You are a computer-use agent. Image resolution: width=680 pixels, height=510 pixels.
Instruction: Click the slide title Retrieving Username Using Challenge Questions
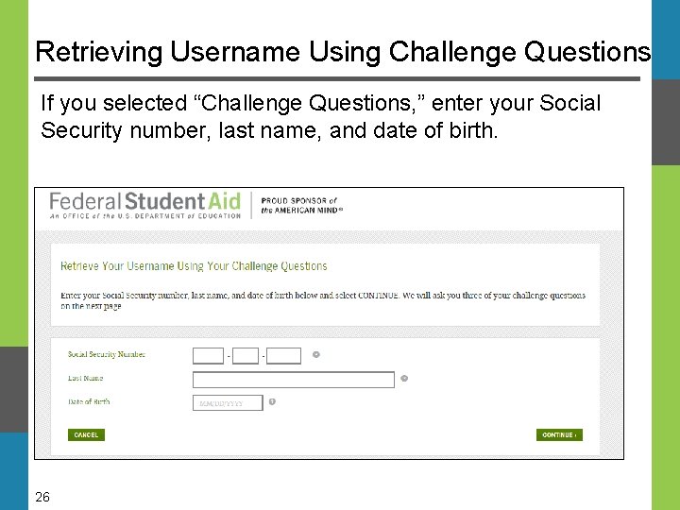[342, 51]
